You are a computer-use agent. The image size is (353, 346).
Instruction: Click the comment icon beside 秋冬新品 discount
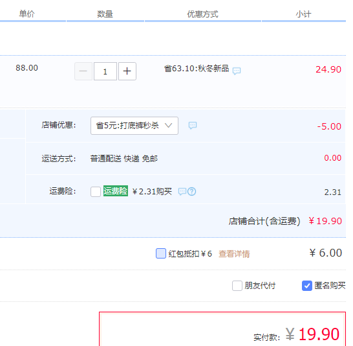(237, 71)
